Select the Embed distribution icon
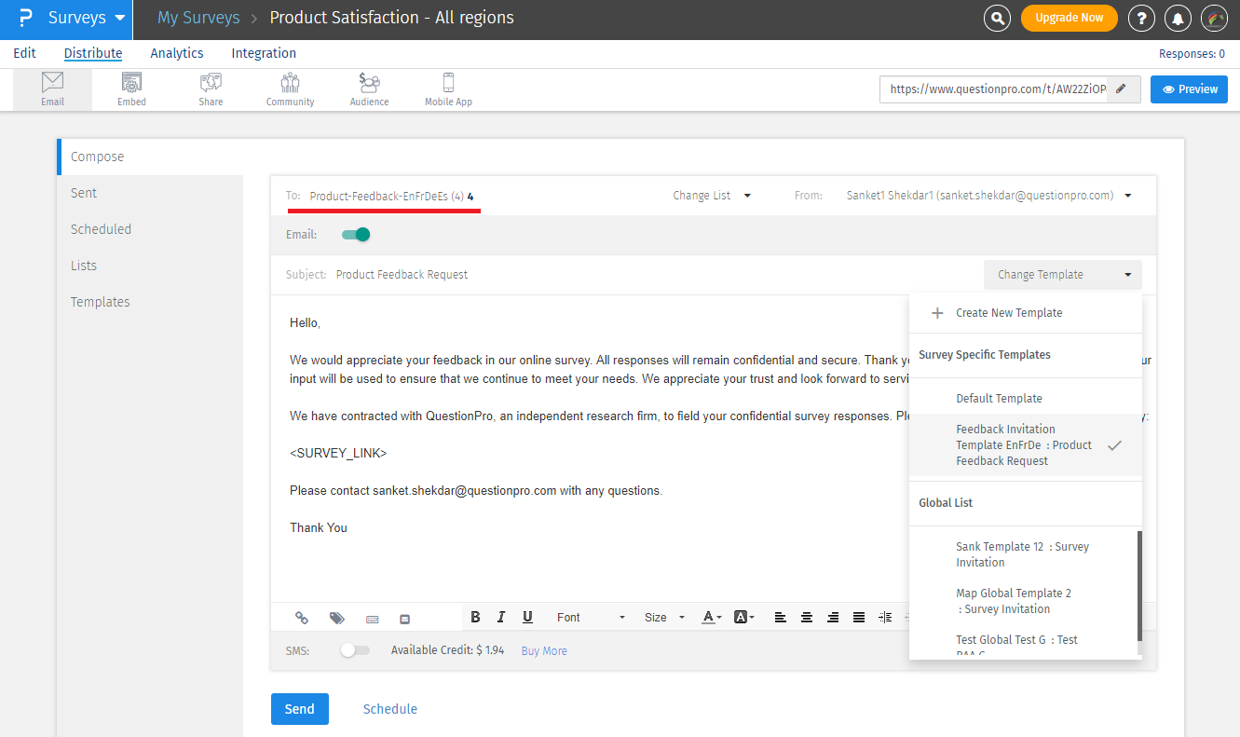The height and width of the screenshot is (737, 1240). [131, 89]
